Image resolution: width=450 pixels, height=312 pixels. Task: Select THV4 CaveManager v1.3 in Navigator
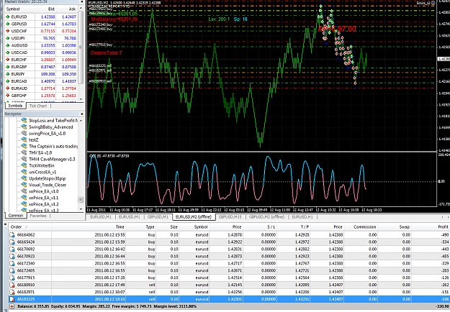(52, 160)
